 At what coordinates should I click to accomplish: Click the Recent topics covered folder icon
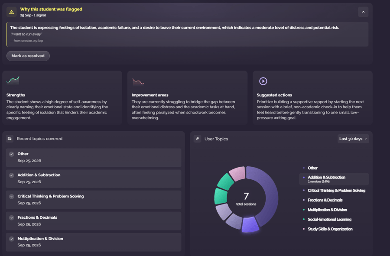point(10,139)
